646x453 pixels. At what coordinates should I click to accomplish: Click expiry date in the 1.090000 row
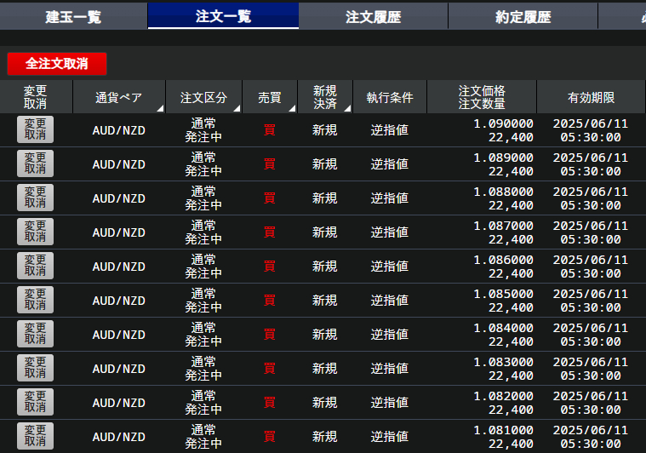(591, 130)
